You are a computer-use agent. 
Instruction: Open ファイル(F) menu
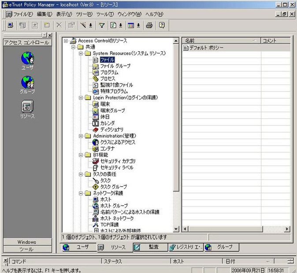23,14
